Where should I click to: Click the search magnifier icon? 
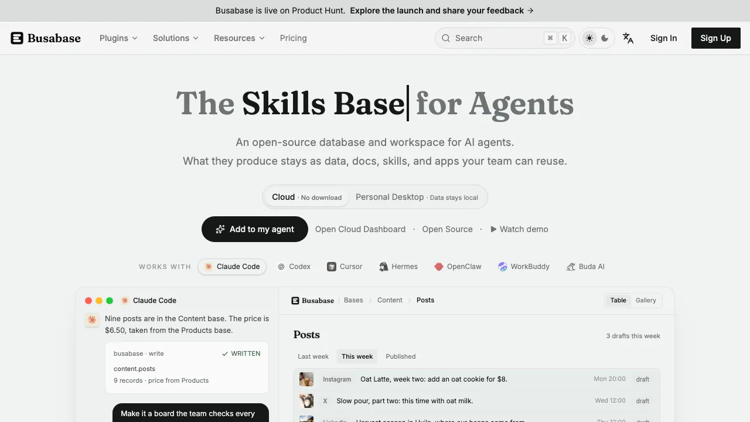[446, 38]
